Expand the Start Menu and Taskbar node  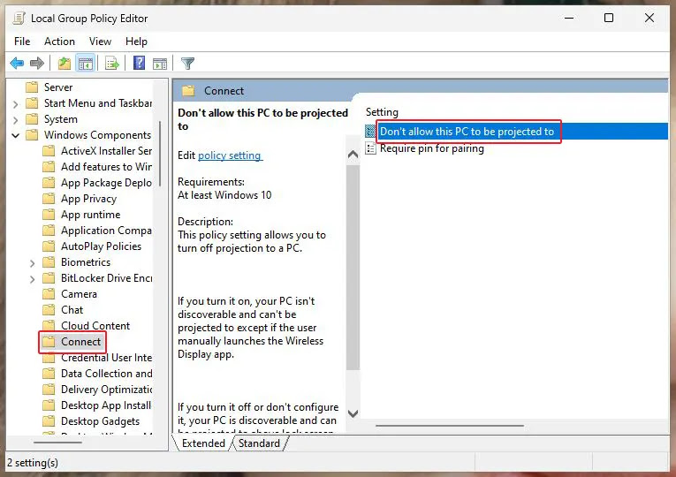click(16, 104)
